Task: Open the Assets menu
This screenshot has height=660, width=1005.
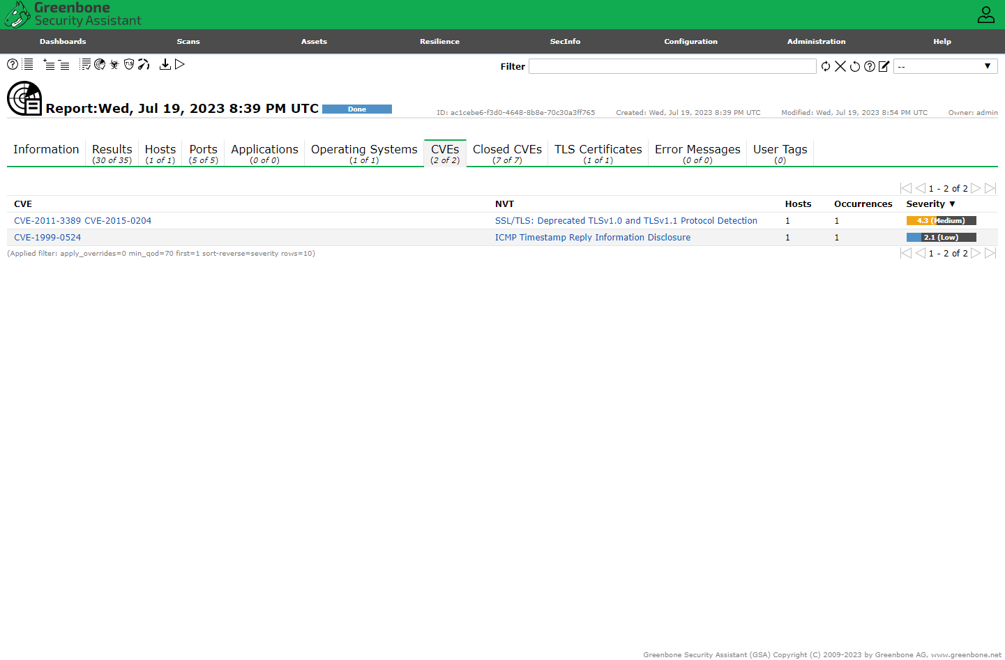Action: (x=314, y=41)
